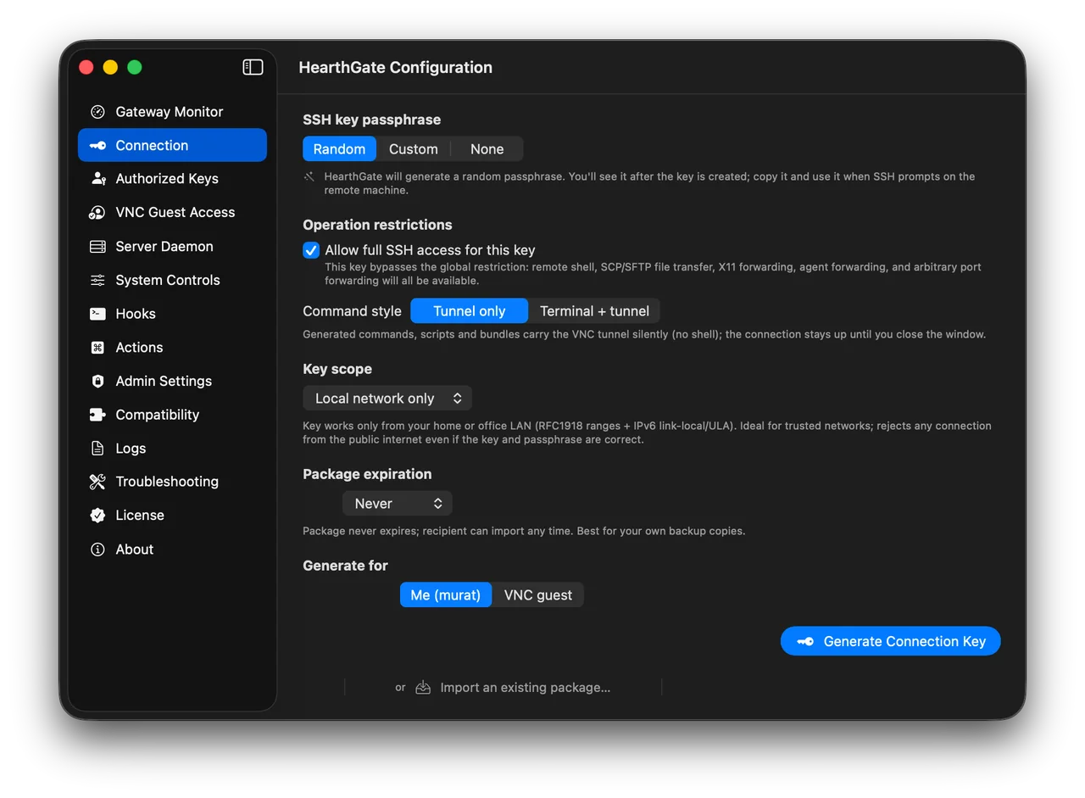Click the SSH key passphrase heading
Screen dimensions: 1085x798
(372, 120)
